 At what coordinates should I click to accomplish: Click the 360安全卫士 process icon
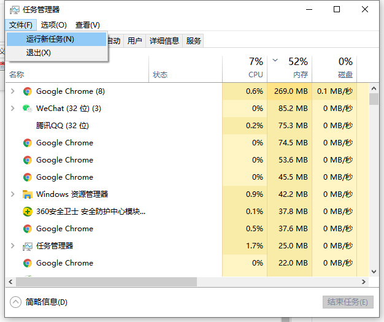[27, 212]
